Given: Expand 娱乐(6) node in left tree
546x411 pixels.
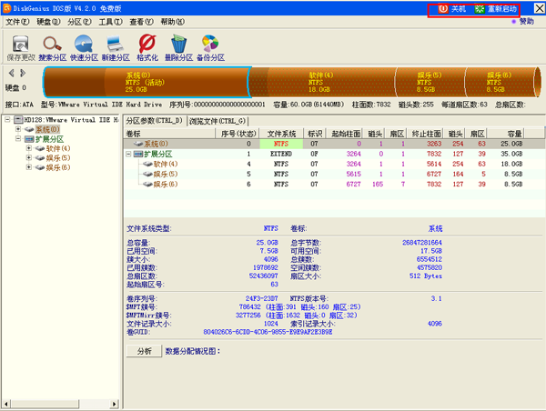Looking at the screenshot, I should (x=29, y=167).
